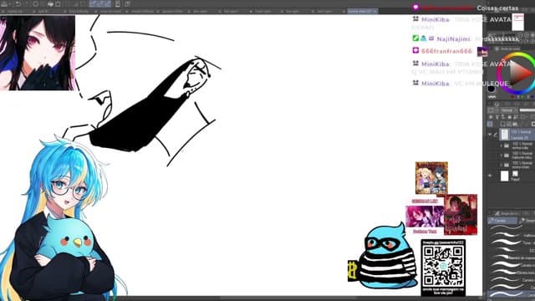Switch to the highlighted active canvas tab
Screen dimensions: 535x301
coord(362,11)
